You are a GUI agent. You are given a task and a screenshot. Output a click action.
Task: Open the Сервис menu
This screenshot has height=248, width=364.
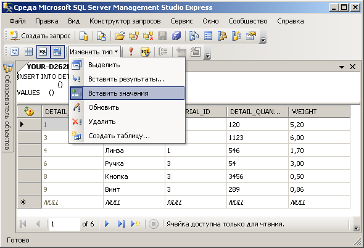click(181, 21)
